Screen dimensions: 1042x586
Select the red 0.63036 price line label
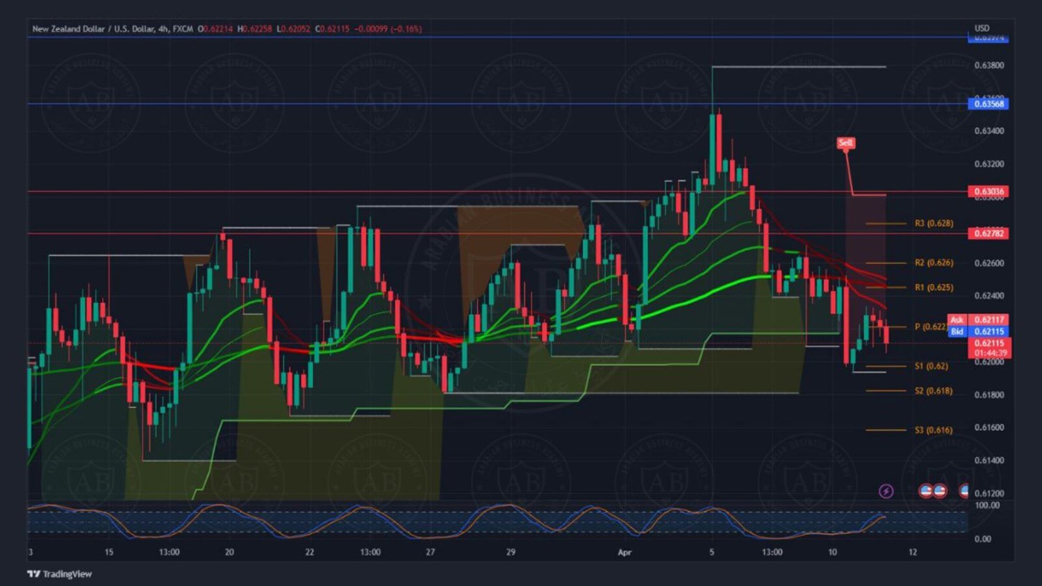click(989, 191)
